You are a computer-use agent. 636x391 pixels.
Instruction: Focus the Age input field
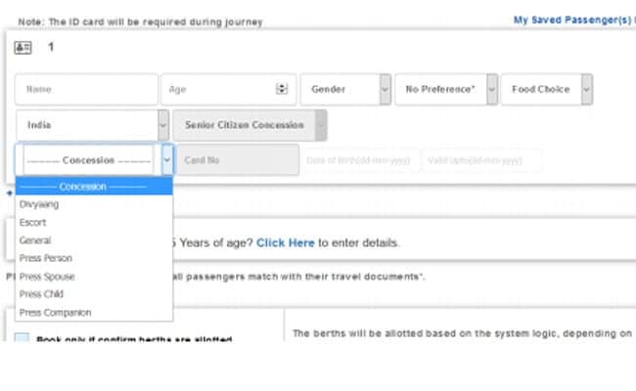[x=217, y=89]
